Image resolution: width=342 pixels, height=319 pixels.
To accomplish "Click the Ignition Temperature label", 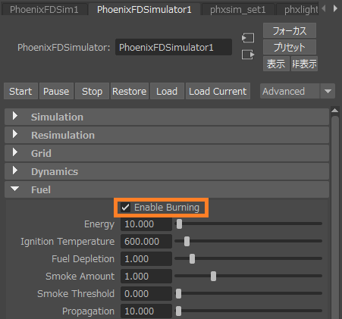I will (x=67, y=242).
